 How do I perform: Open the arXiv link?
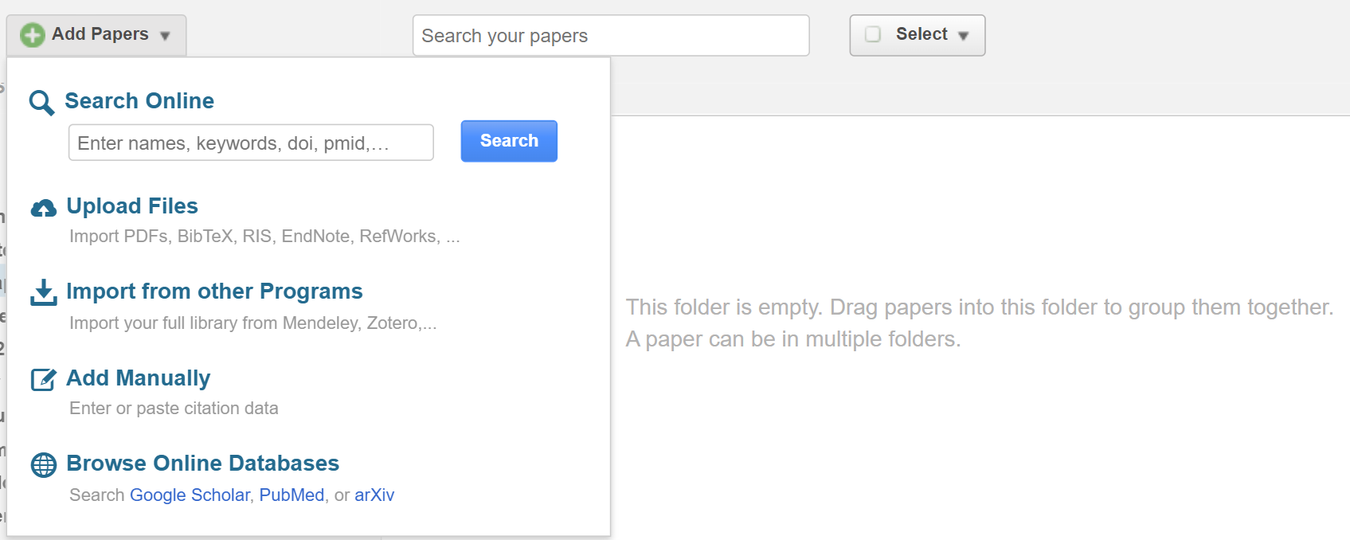point(374,495)
